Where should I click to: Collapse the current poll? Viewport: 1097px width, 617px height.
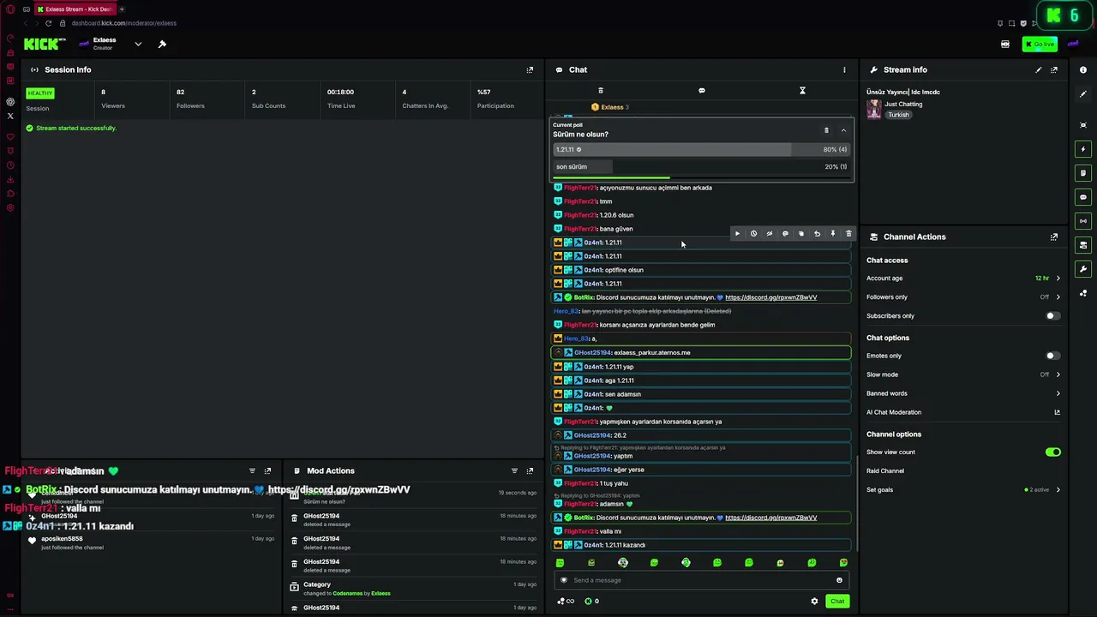click(x=843, y=130)
